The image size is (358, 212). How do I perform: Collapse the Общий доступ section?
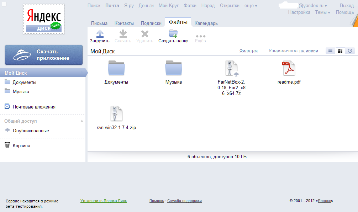[82, 121]
